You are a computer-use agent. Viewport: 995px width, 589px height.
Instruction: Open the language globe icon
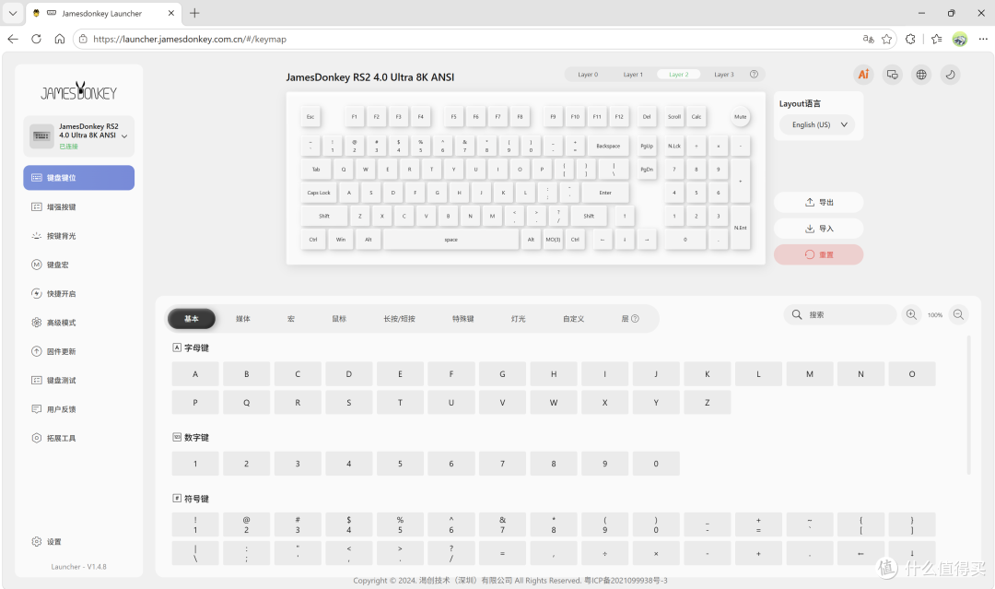[921, 75]
